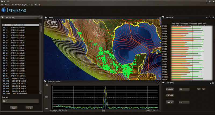The image size is (215, 115).
Task: Click the Maps panel satellite dish icon
Action: [x=46, y=17]
